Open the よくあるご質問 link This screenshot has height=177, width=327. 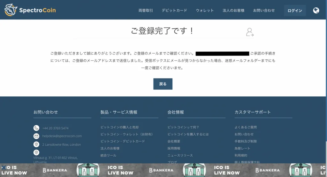pos(246,127)
